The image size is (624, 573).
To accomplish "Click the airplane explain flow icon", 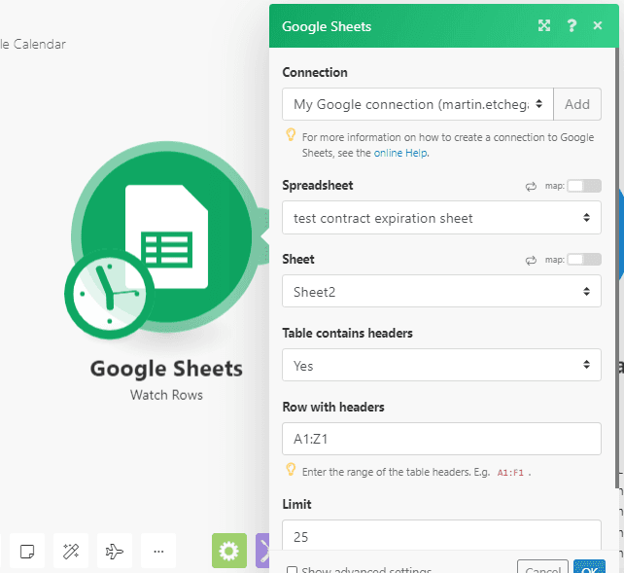I will coord(115,552).
